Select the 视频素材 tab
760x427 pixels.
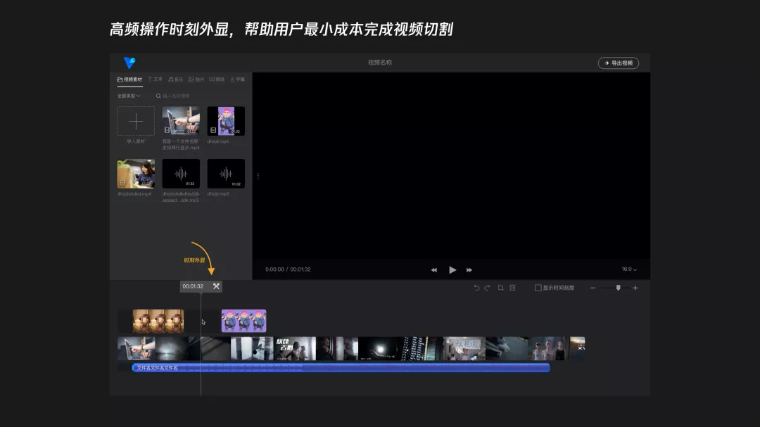[129, 79]
